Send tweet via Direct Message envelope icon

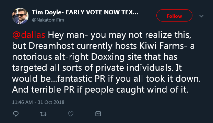98,114
